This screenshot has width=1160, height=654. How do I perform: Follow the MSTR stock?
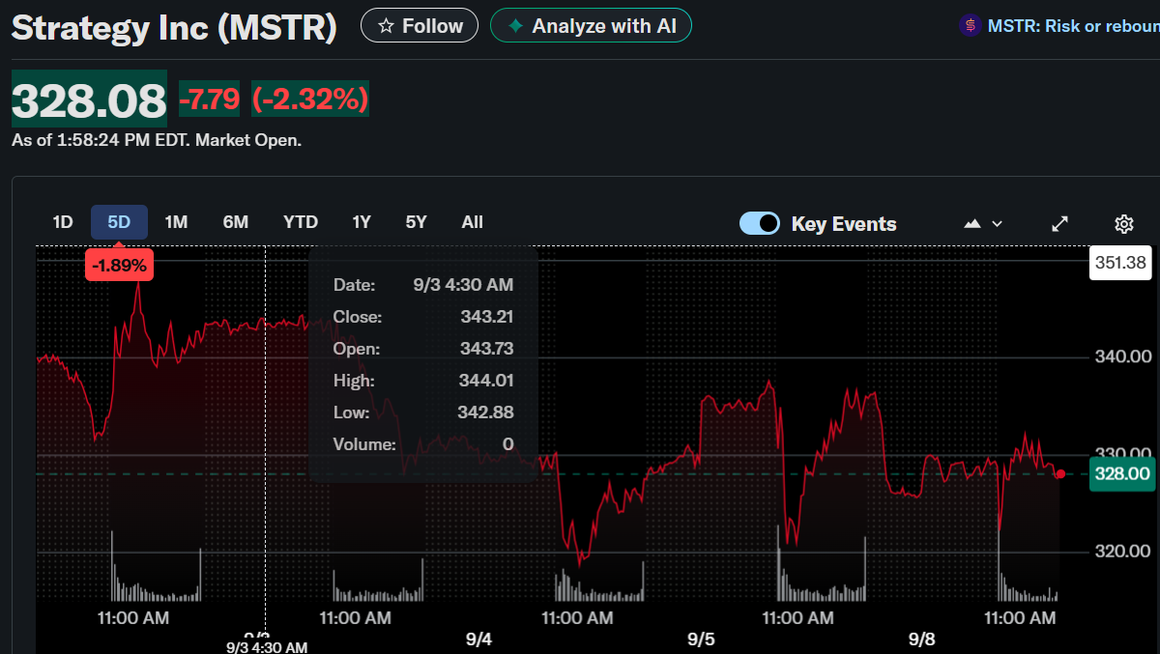420,26
